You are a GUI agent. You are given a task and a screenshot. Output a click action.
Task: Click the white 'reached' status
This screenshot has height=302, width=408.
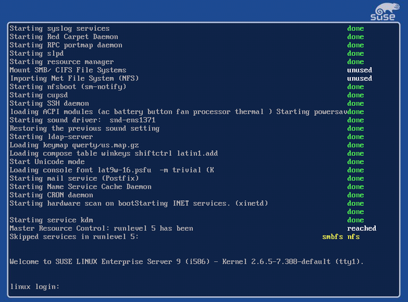362,228
